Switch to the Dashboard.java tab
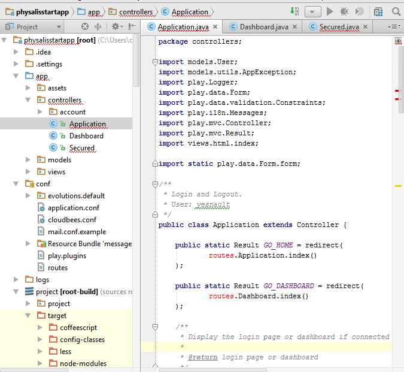The height and width of the screenshot is (372, 404). 263,27
